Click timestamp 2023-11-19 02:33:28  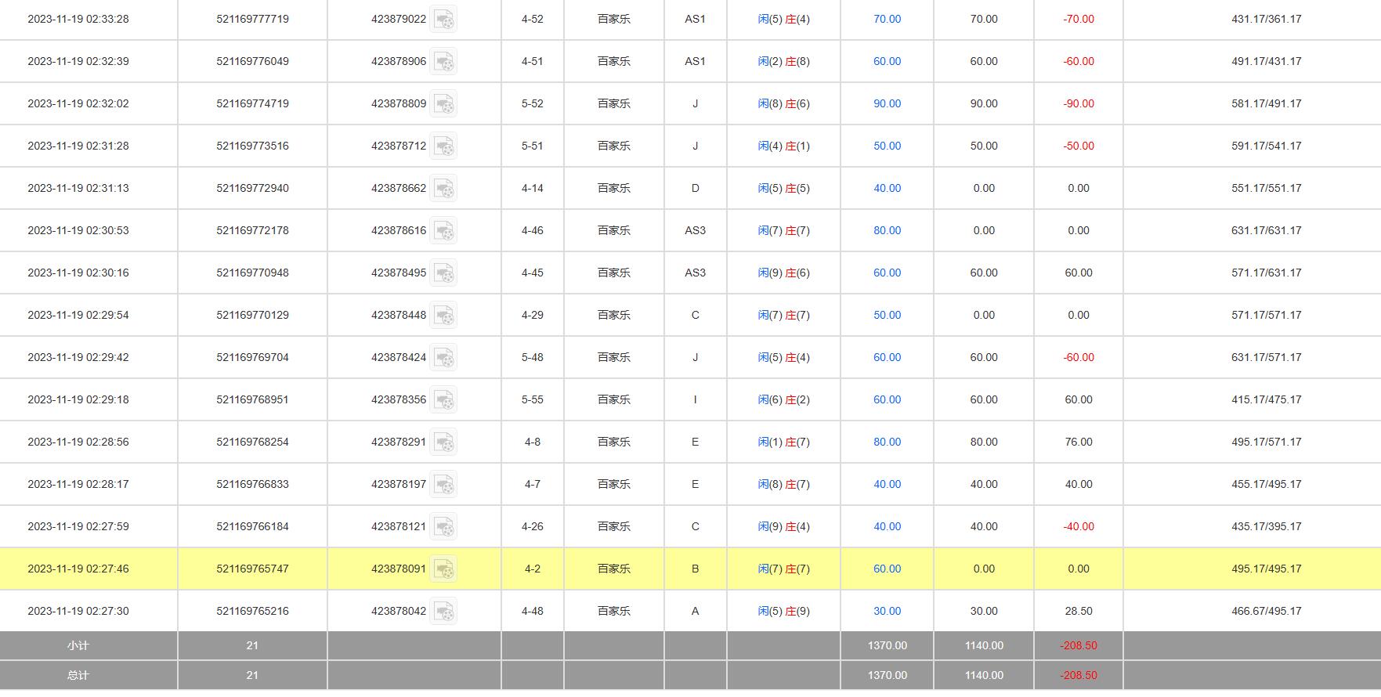78,19
